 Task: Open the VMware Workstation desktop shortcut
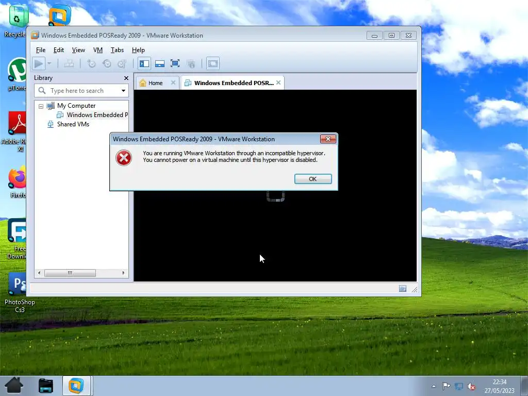tap(60, 15)
